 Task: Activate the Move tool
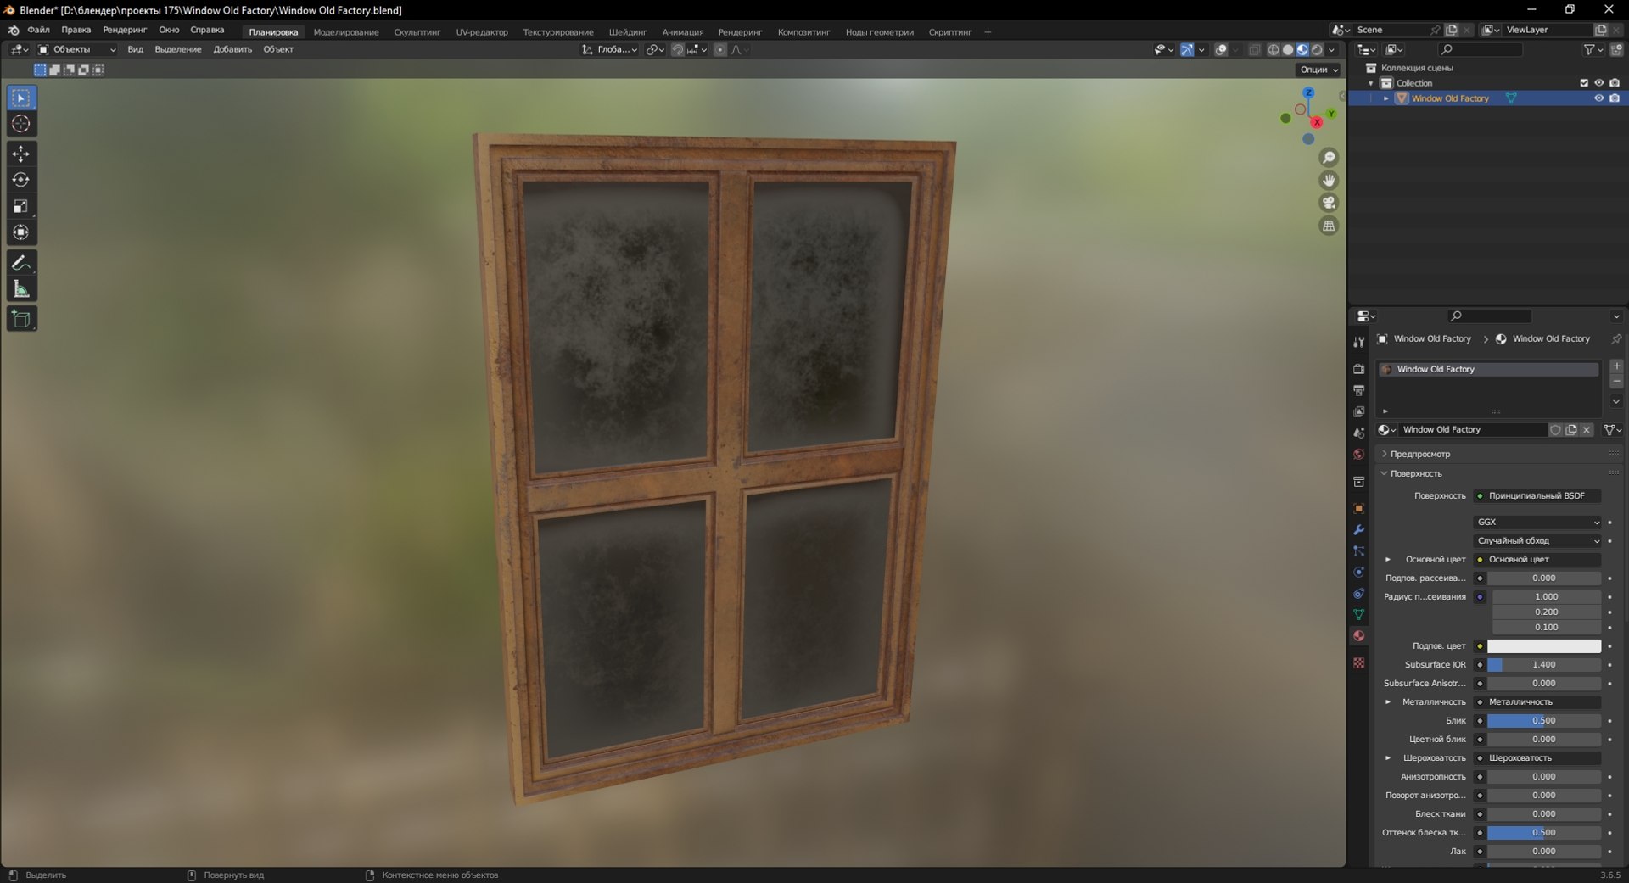(x=21, y=154)
